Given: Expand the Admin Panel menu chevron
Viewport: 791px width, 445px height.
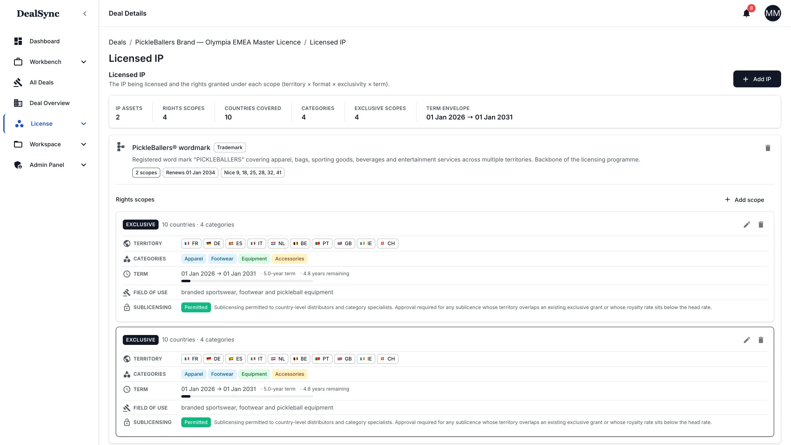Looking at the screenshot, I should 84,165.
